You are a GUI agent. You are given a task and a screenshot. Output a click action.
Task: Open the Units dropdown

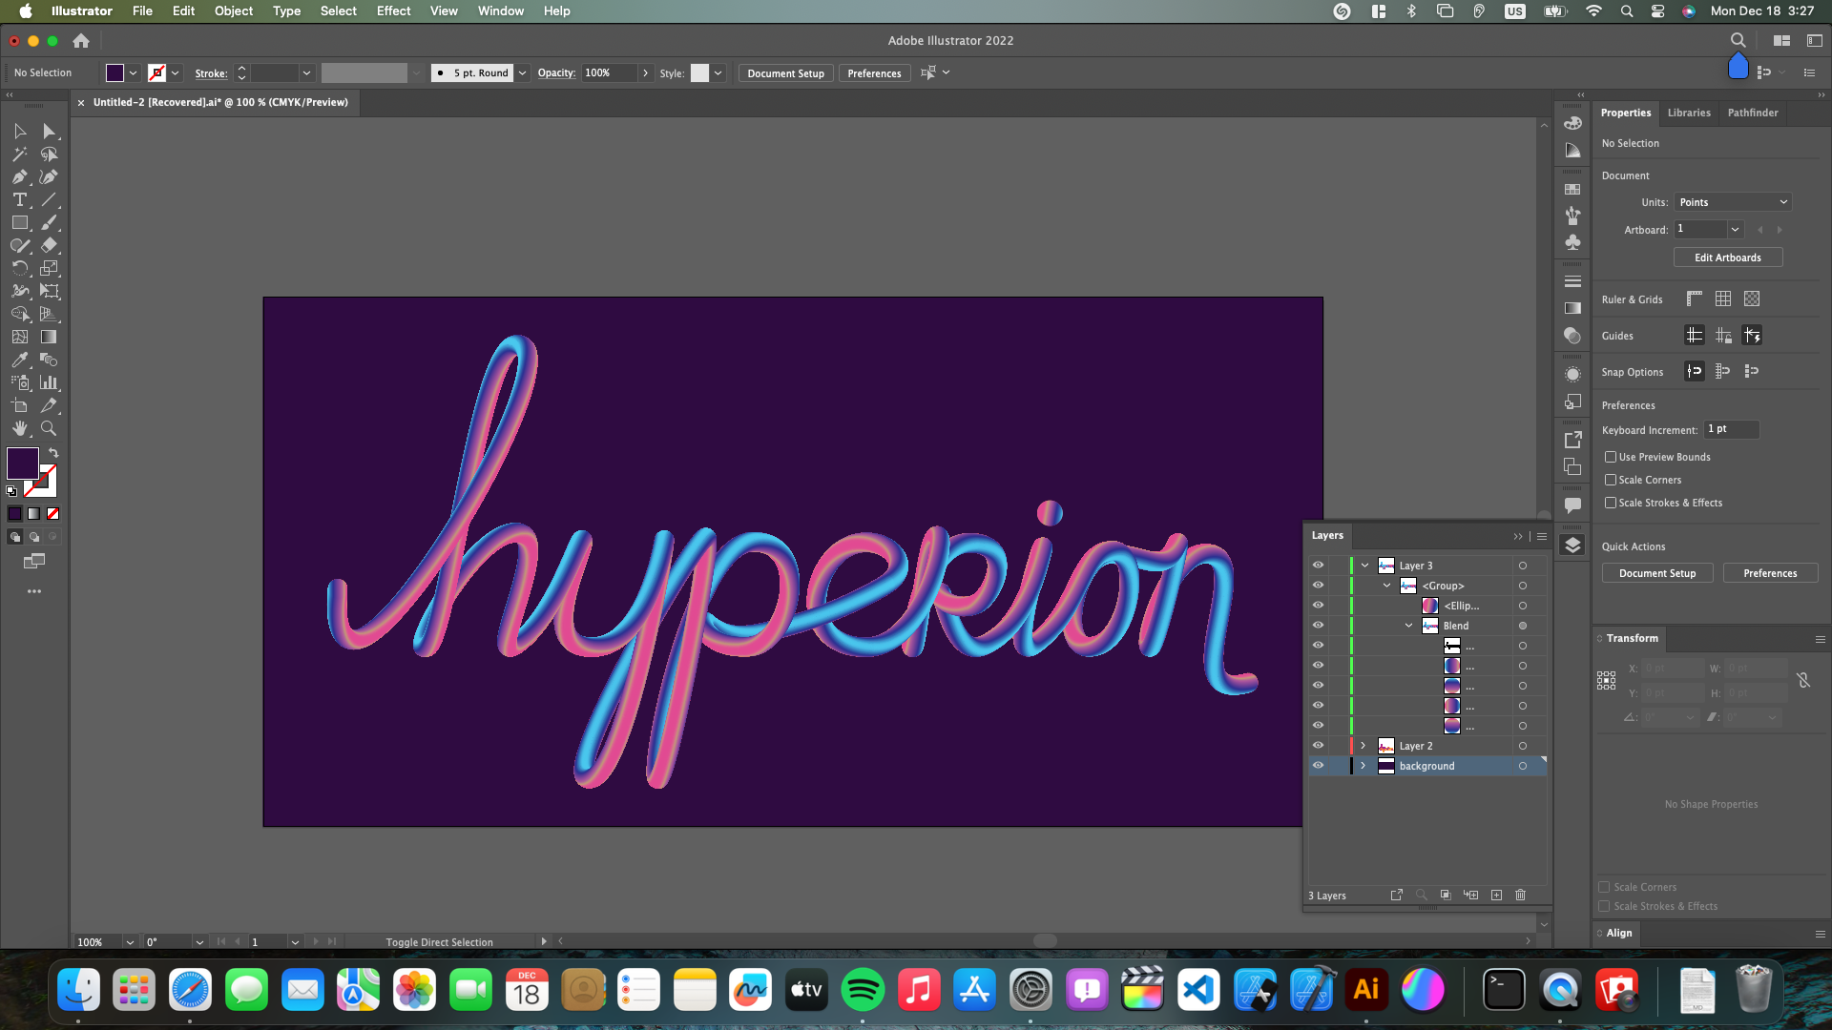(x=1734, y=202)
